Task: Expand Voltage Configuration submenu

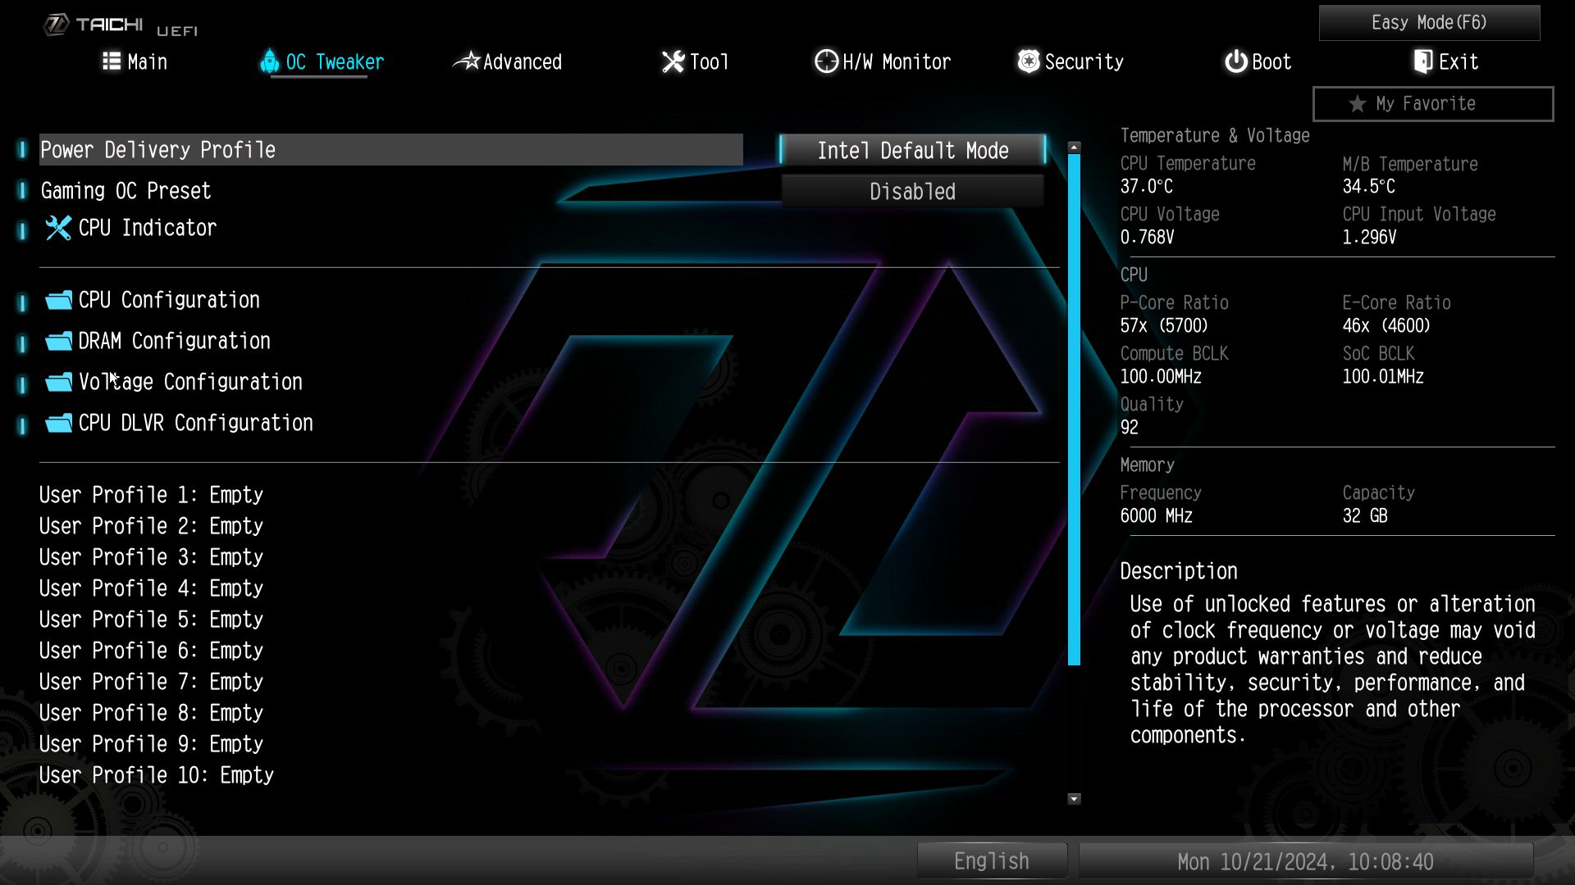Action: (190, 382)
